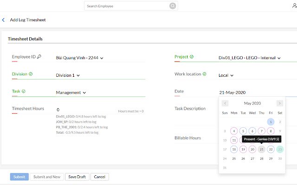Open the Employee ID dropdown Bùi Quang Vinh
Viewport: 297px width, 185px height.
click(x=79, y=58)
